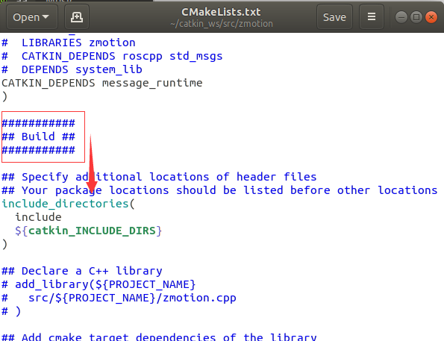Place cursor on include_directories( line
The width and height of the screenshot is (444, 341).
[x=68, y=204]
